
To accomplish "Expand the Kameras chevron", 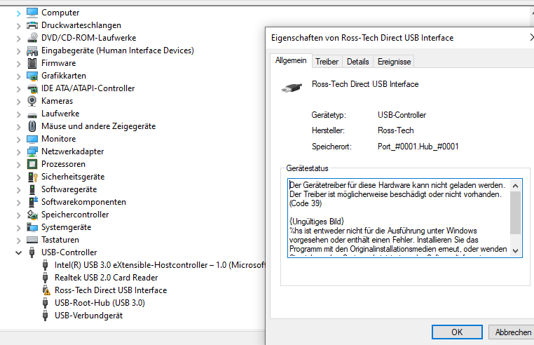I will click(18, 102).
